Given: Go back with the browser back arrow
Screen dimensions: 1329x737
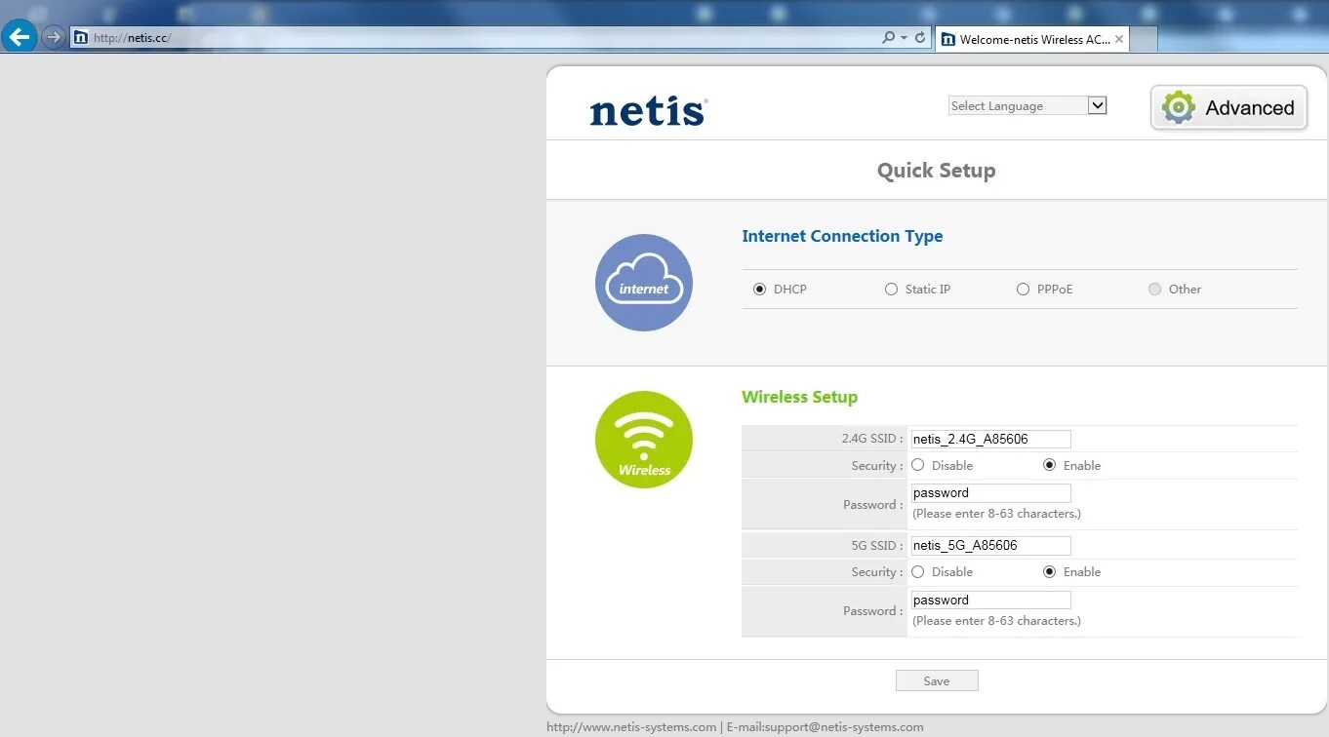Looking at the screenshot, I should click(x=19, y=37).
